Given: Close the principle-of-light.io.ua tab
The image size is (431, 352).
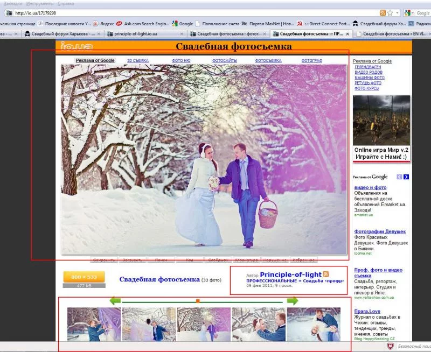Looking at the screenshot, I should pyautogui.click(x=182, y=34).
